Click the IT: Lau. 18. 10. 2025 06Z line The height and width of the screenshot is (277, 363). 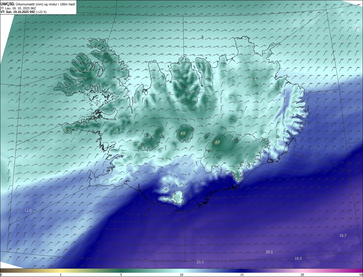(18, 8)
